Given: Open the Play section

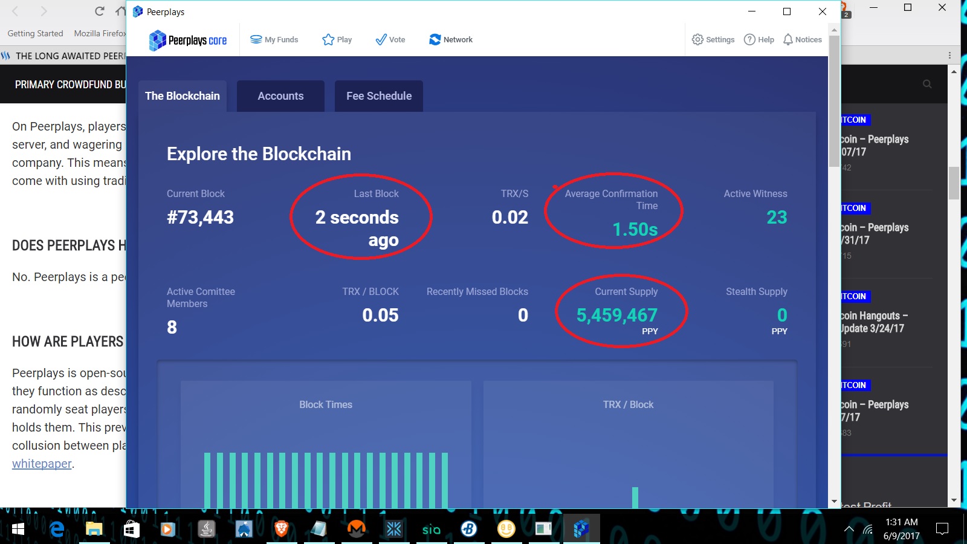Looking at the screenshot, I should [x=337, y=40].
